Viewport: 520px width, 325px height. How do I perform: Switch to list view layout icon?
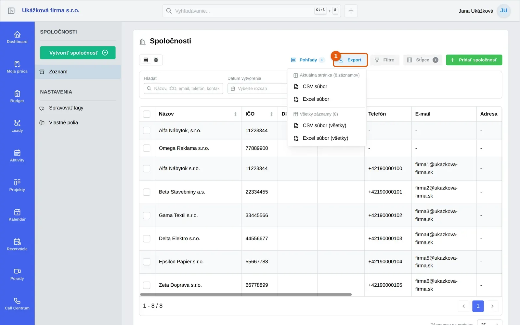coord(146,60)
